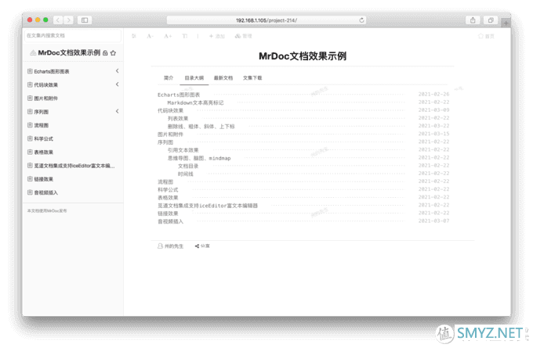Switch to the 文集下载 tab
This screenshot has width=533, height=348.
pos(252,77)
